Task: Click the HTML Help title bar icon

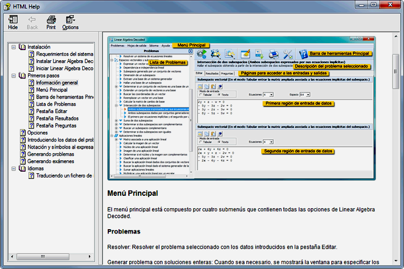Action: (x=7, y=6)
